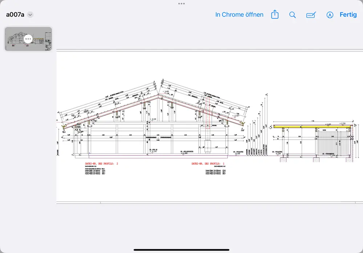Tap the three-dot multitasking control at top
This screenshot has width=363, height=253.
(181, 3)
